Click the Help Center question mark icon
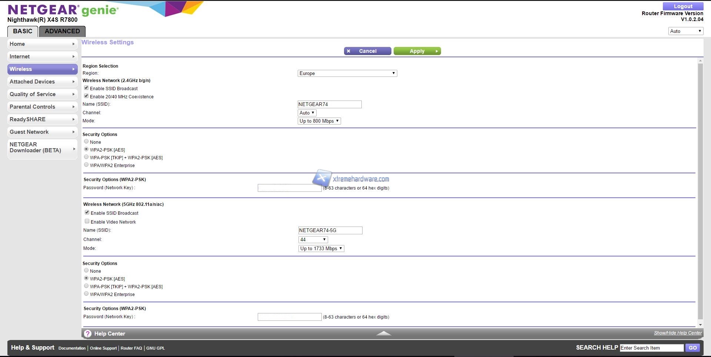 click(x=88, y=333)
